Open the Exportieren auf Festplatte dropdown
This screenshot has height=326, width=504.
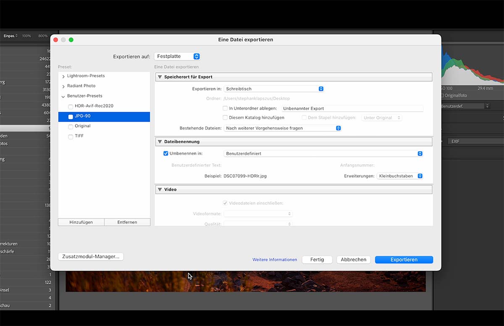coord(177,56)
